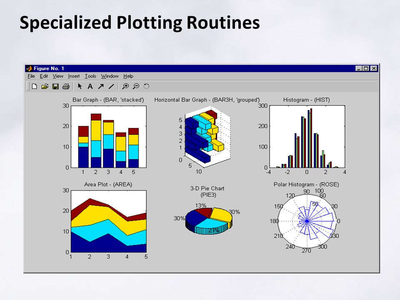
Task: Click the 'Horizontal Bar Graph - (BAR3H, 'grouped')' title
Action: (x=207, y=100)
